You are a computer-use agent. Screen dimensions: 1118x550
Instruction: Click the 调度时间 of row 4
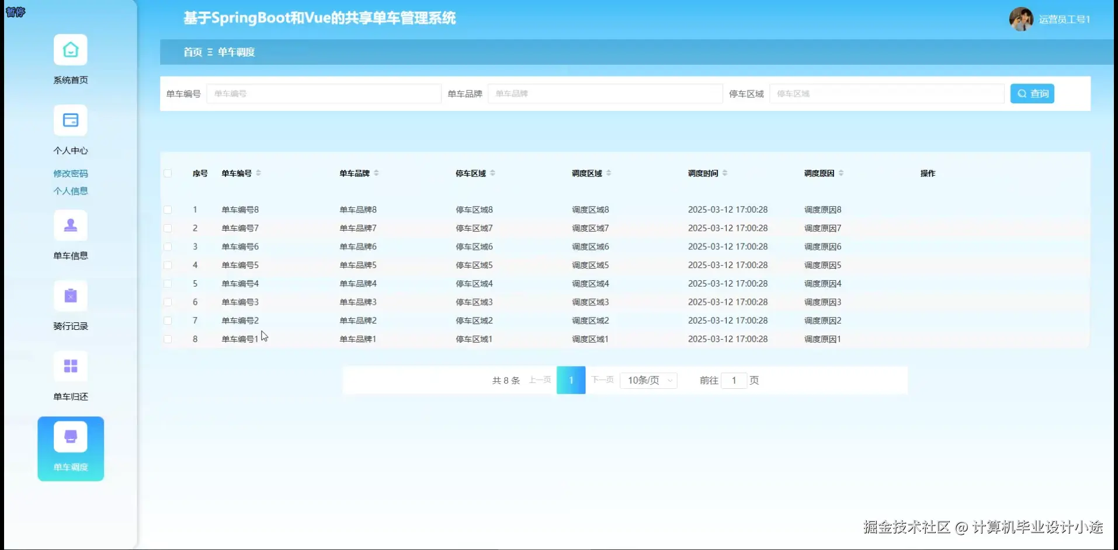point(728,265)
